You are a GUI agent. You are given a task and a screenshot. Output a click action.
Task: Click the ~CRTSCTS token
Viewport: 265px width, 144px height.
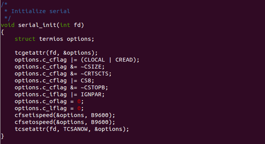95,74
